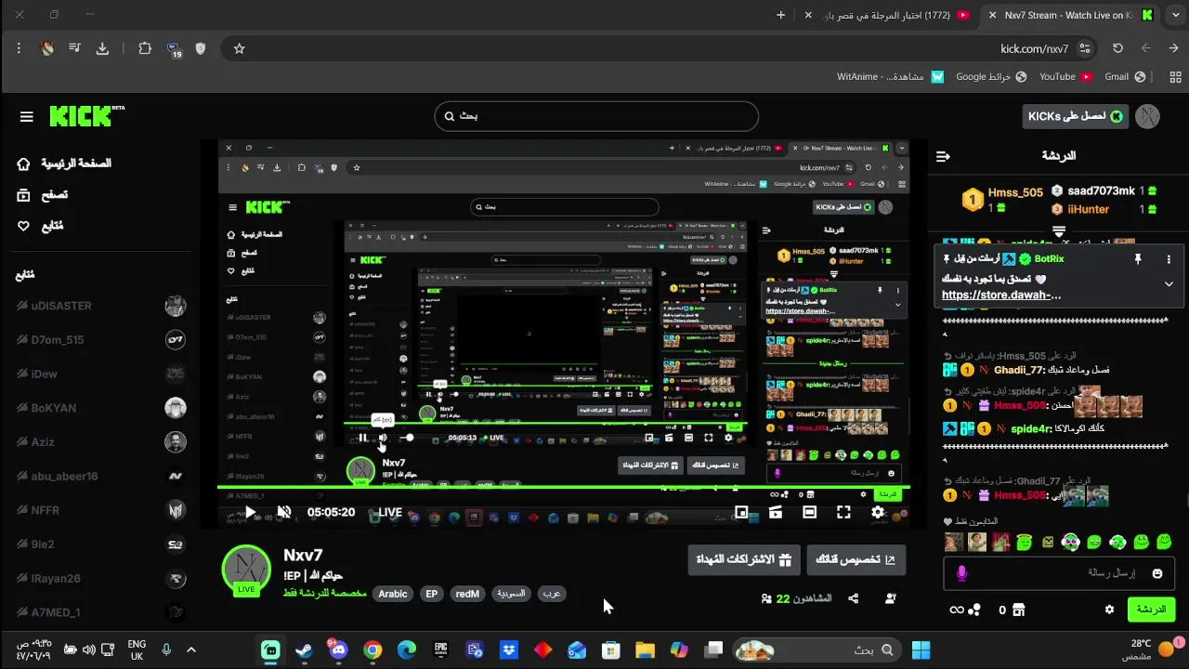This screenshot has width=1189, height=669.
Task: Click the لحصل على KICKs button
Action: tap(1075, 116)
